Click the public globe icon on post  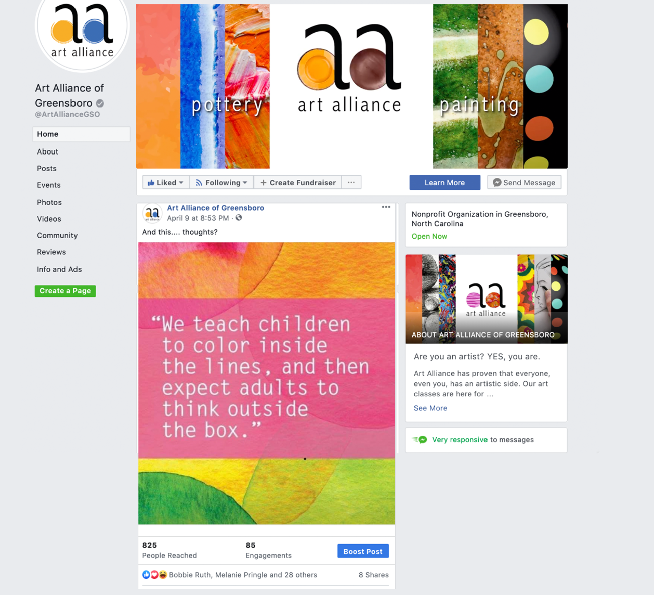click(x=239, y=218)
